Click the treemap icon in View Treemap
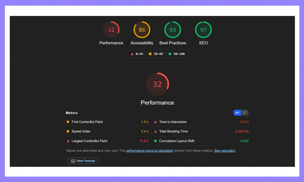 tap(73, 161)
